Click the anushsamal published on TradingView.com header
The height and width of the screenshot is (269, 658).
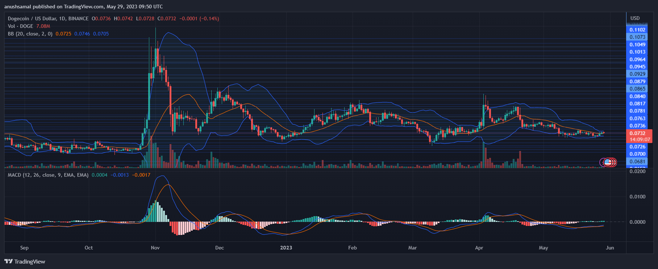pos(83,7)
